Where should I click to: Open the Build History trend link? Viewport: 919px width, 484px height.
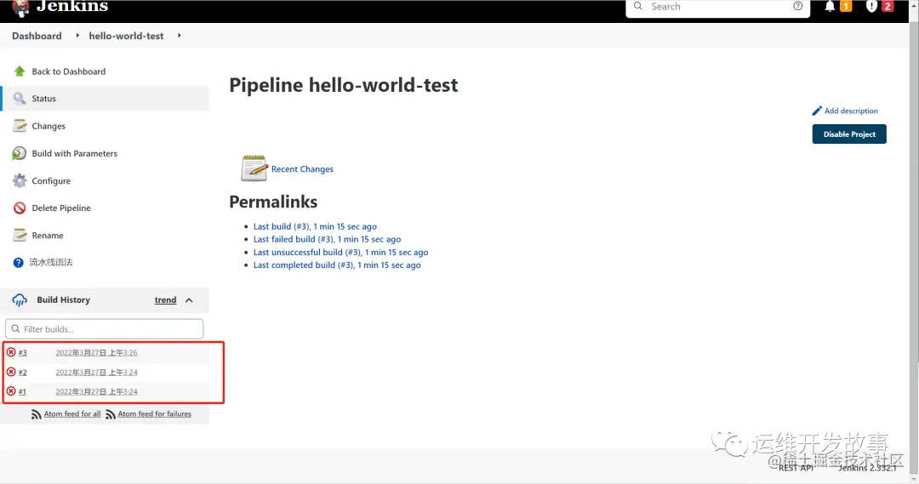[165, 300]
